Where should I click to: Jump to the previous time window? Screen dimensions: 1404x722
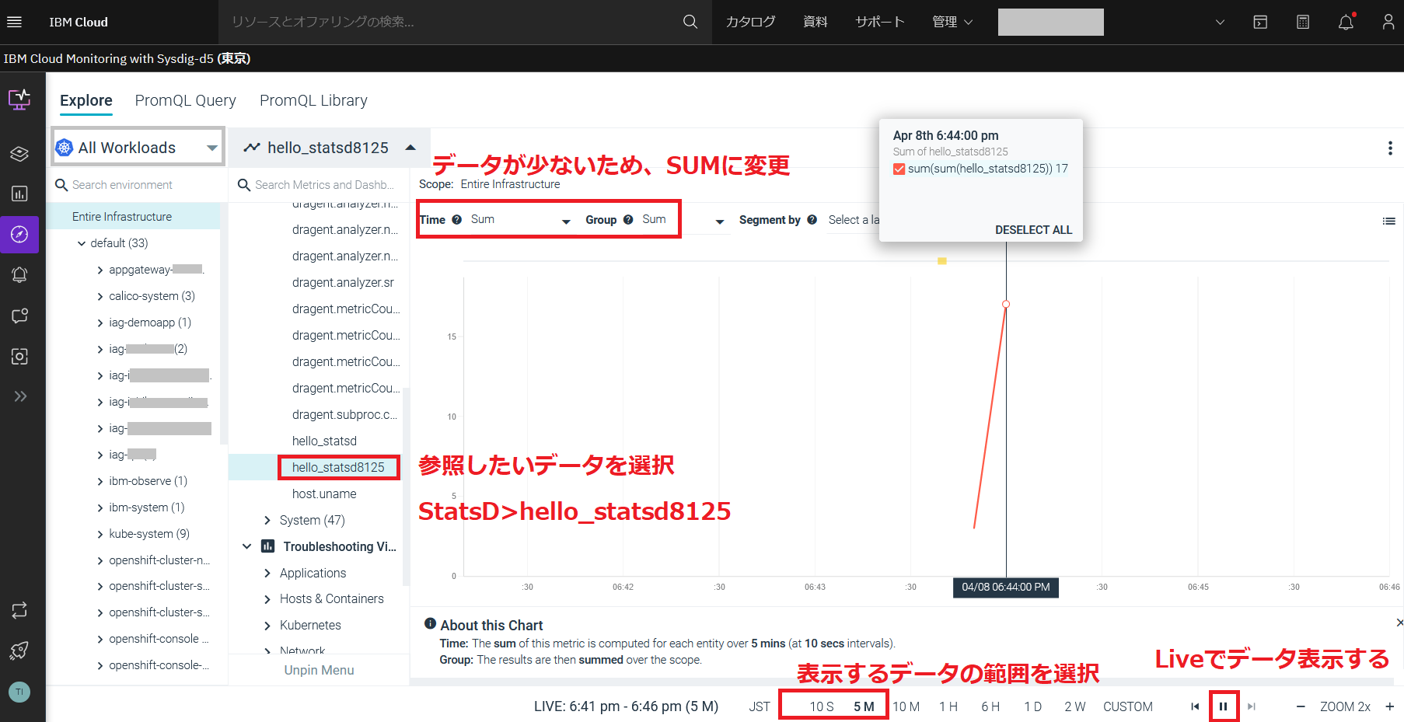1195,706
